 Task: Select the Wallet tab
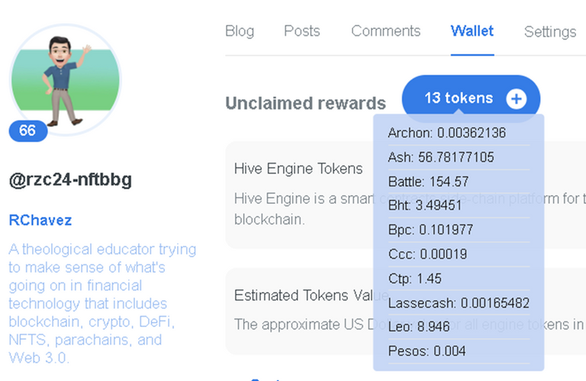point(472,31)
